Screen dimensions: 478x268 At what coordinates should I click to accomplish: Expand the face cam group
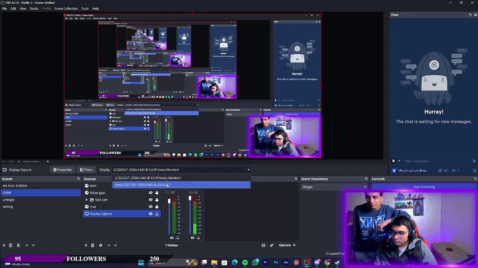point(87,200)
